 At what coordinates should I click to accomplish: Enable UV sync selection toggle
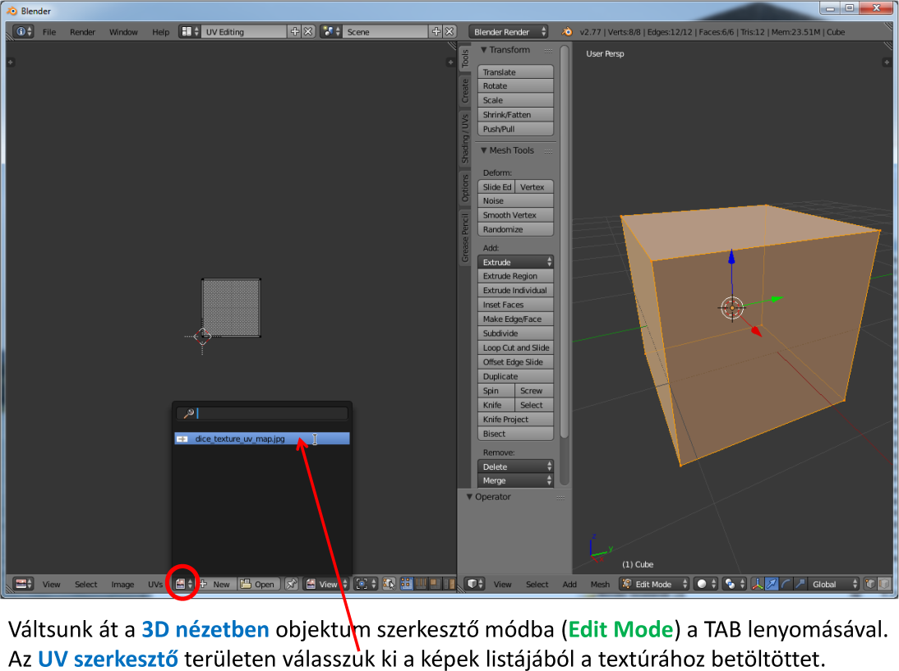(x=389, y=584)
